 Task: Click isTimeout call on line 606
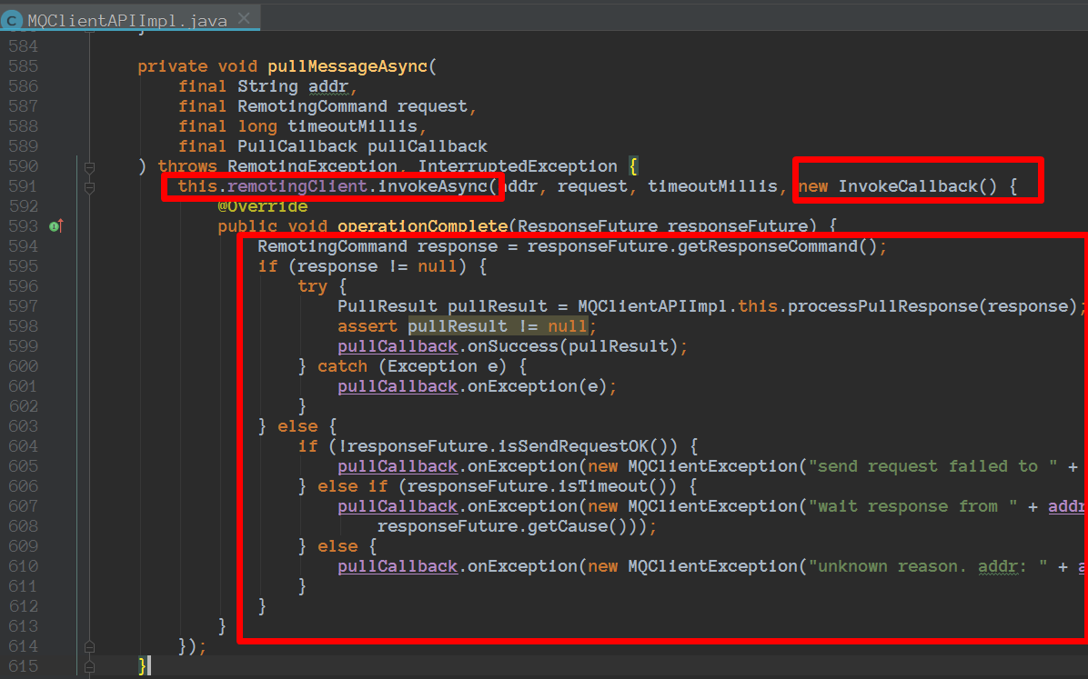point(603,487)
